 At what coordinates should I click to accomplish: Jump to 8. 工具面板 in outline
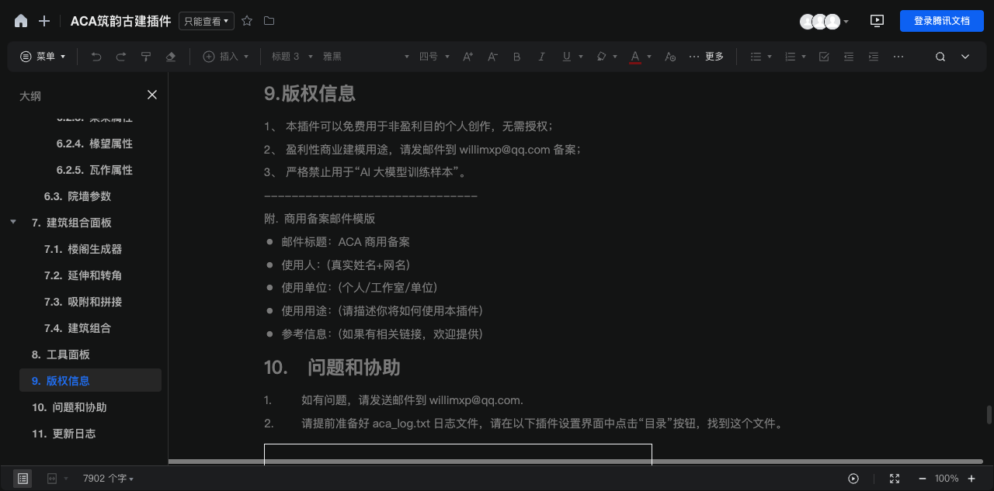61,354
